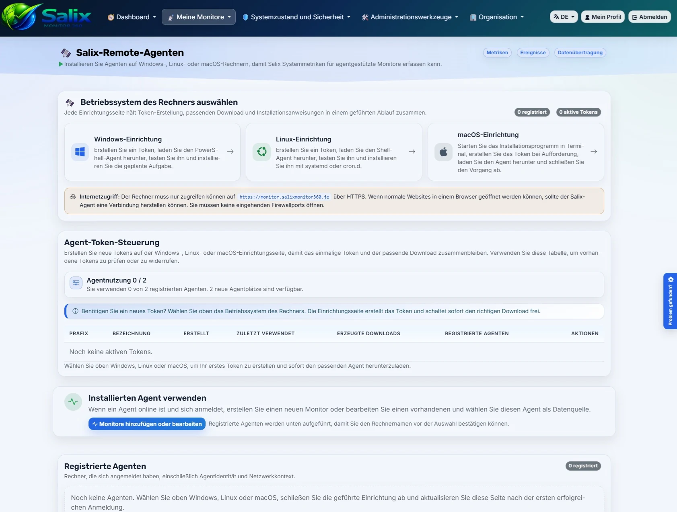
Task: Click the AKTIONEN column header
Action: tap(585, 334)
